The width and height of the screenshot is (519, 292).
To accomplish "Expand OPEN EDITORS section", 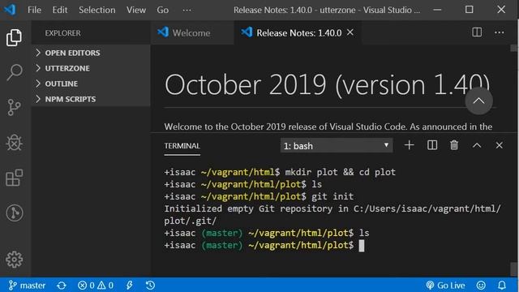I will tap(91, 53).
